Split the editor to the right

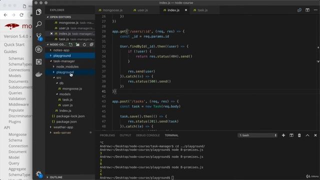coord(307,10)
